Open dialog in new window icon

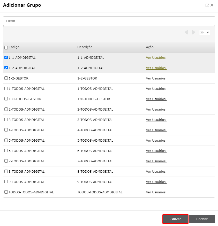(207, 5)
